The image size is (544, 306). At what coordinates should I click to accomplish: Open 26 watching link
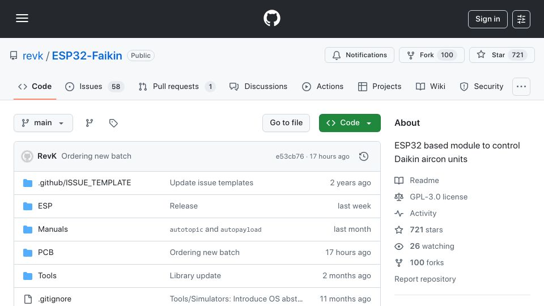tap(432, 246)
